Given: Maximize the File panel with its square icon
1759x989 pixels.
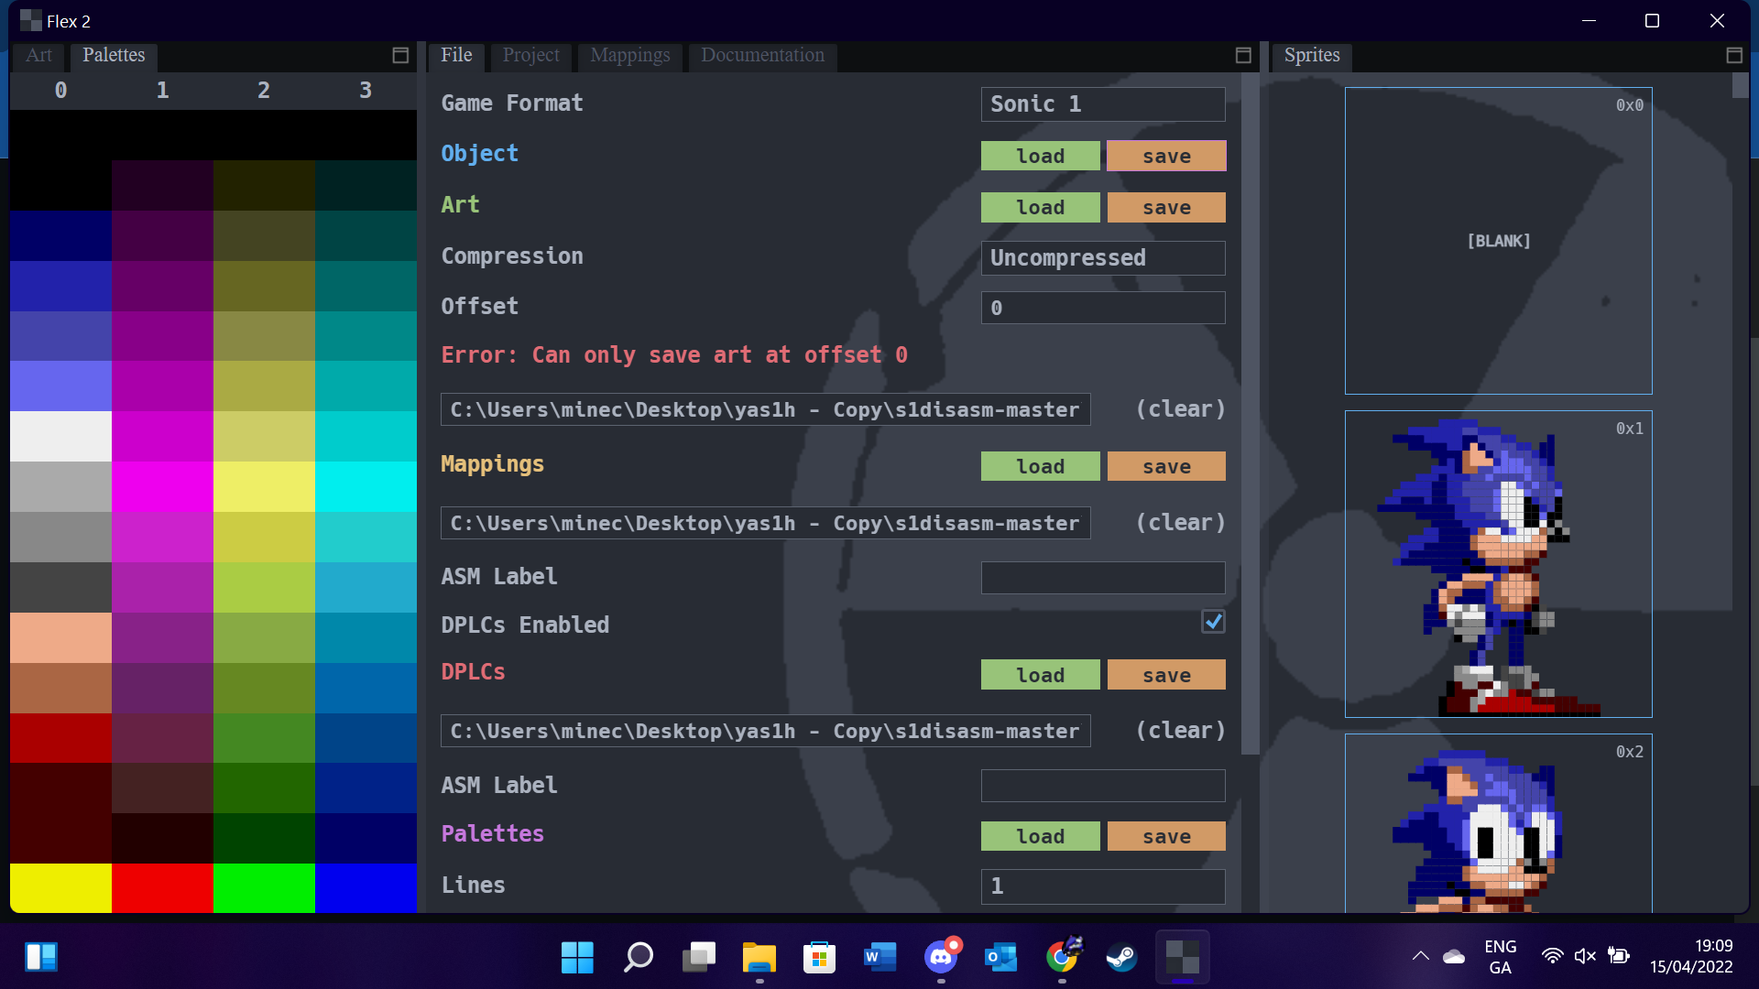Looking at the screenshot, I should [x=1243, y=56].
